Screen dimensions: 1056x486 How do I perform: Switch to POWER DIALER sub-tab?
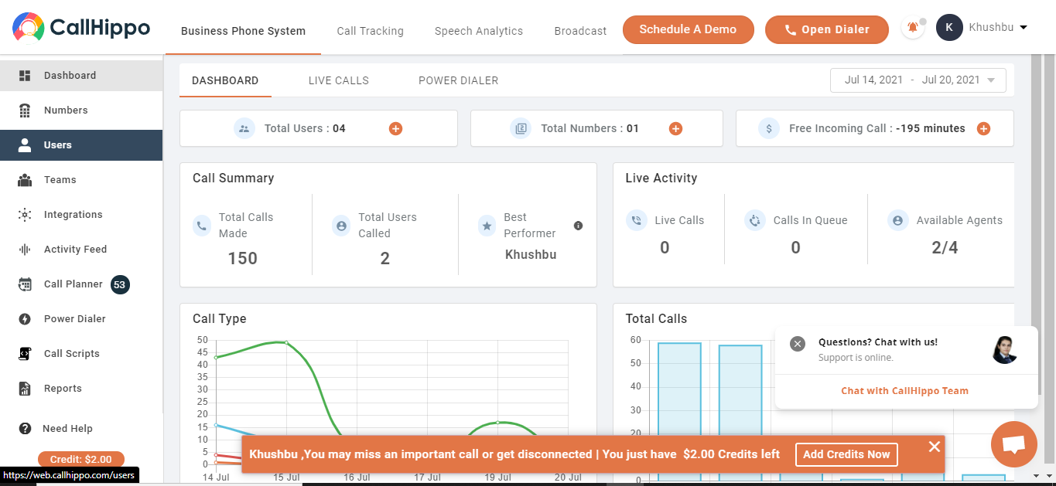click(x=459, y=80)
